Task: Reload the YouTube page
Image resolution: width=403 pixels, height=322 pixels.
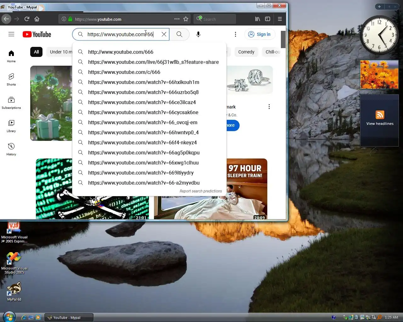Action: pyautogui.click(x=27, y=19)
